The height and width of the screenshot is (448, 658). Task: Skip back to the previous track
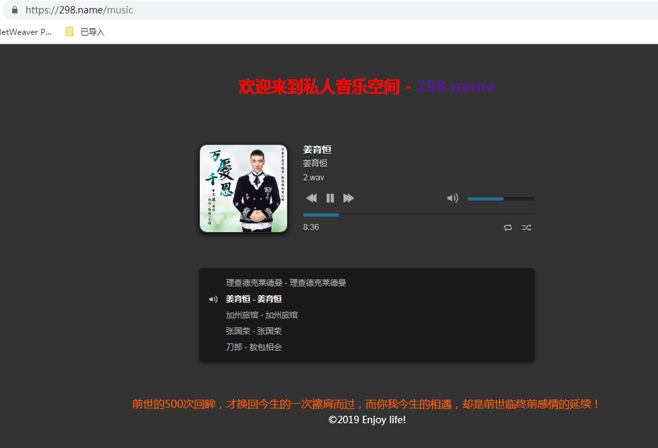pos(311,198)
